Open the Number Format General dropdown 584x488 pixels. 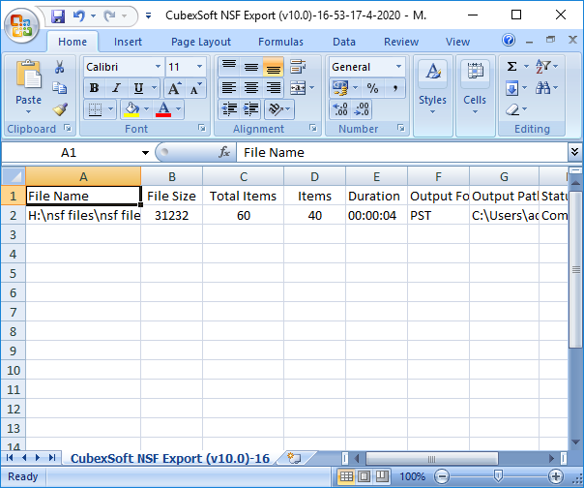(398, 67)
